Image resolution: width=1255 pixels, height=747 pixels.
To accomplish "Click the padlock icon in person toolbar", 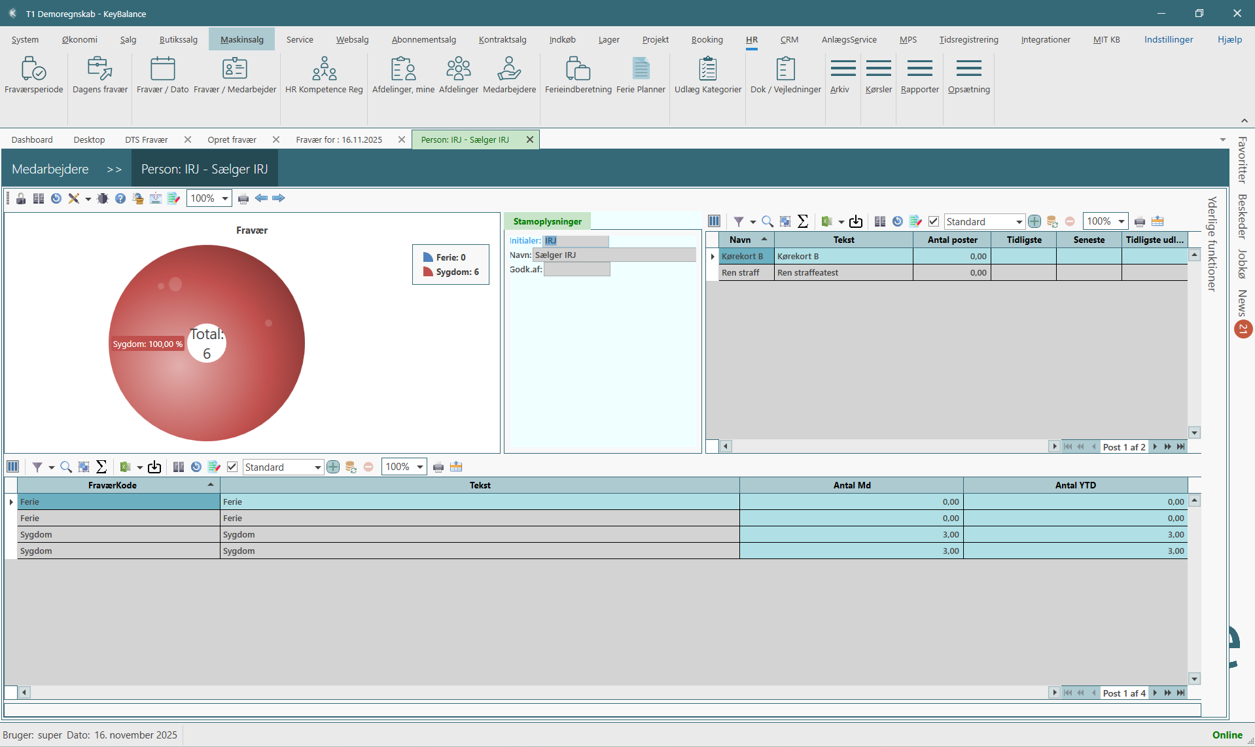I will pos(21,198).
